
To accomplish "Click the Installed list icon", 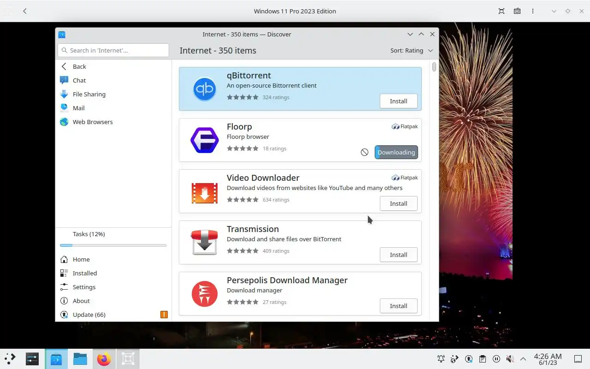I will 64,273.
